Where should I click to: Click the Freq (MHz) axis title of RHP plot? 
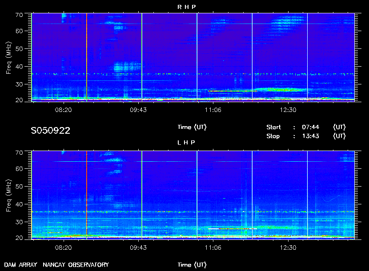(8, 58)
